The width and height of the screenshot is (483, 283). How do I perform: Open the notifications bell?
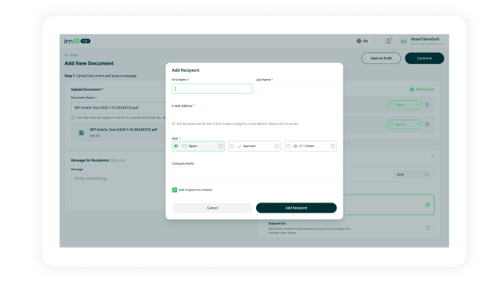389,41
